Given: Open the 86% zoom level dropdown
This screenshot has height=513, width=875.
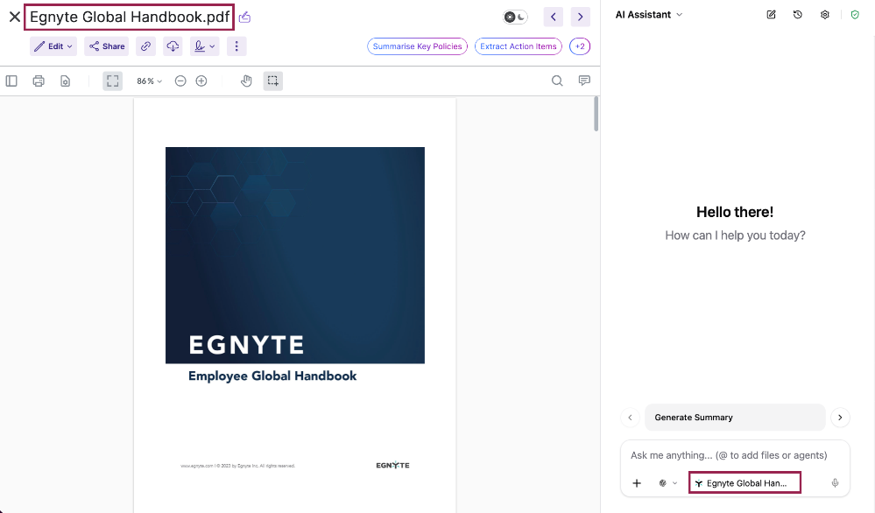Looking at the screenshot, I should click(150, 81).
